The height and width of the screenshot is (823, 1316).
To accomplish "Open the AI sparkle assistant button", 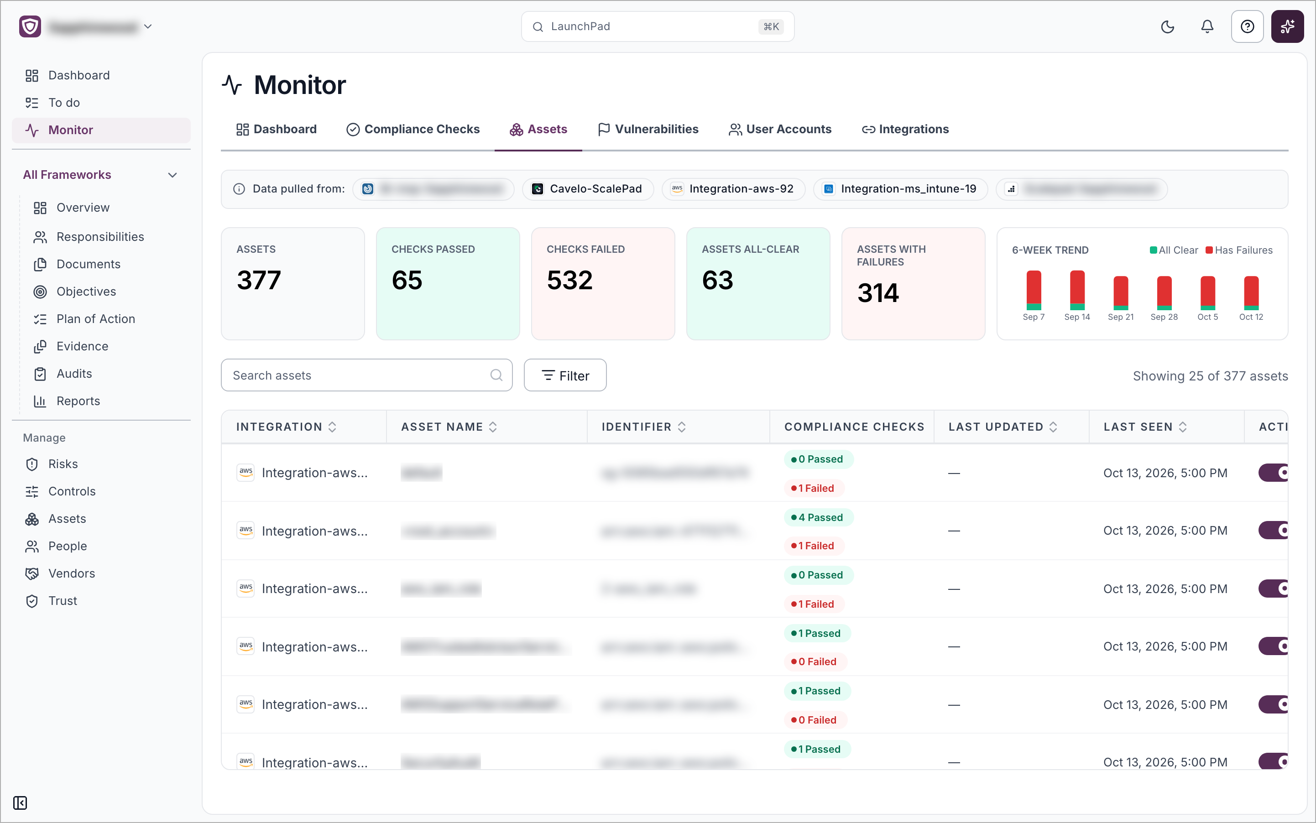I will 1287,26.
